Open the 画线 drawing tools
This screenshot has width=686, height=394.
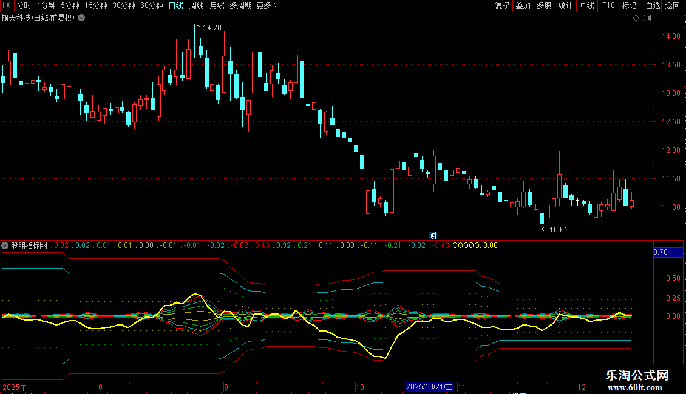[x=586, y=6]
